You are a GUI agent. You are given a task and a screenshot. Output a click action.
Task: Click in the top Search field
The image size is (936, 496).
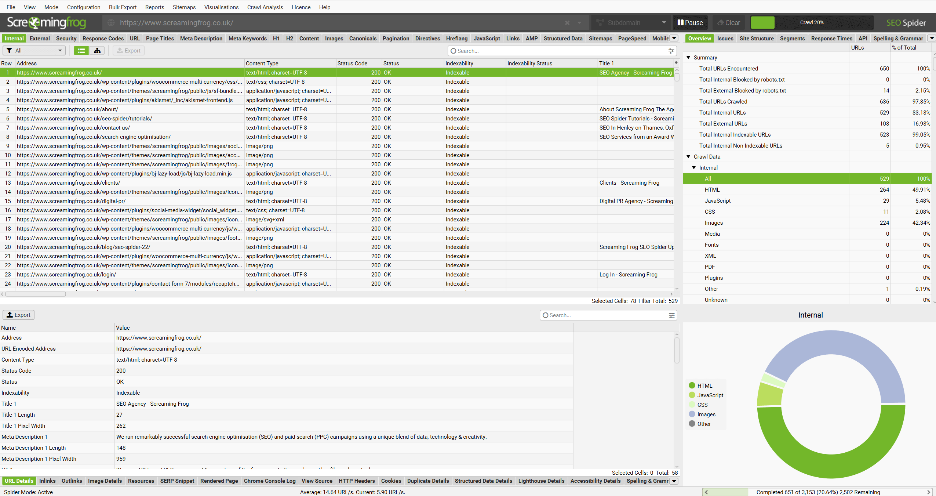coord(561,51)
